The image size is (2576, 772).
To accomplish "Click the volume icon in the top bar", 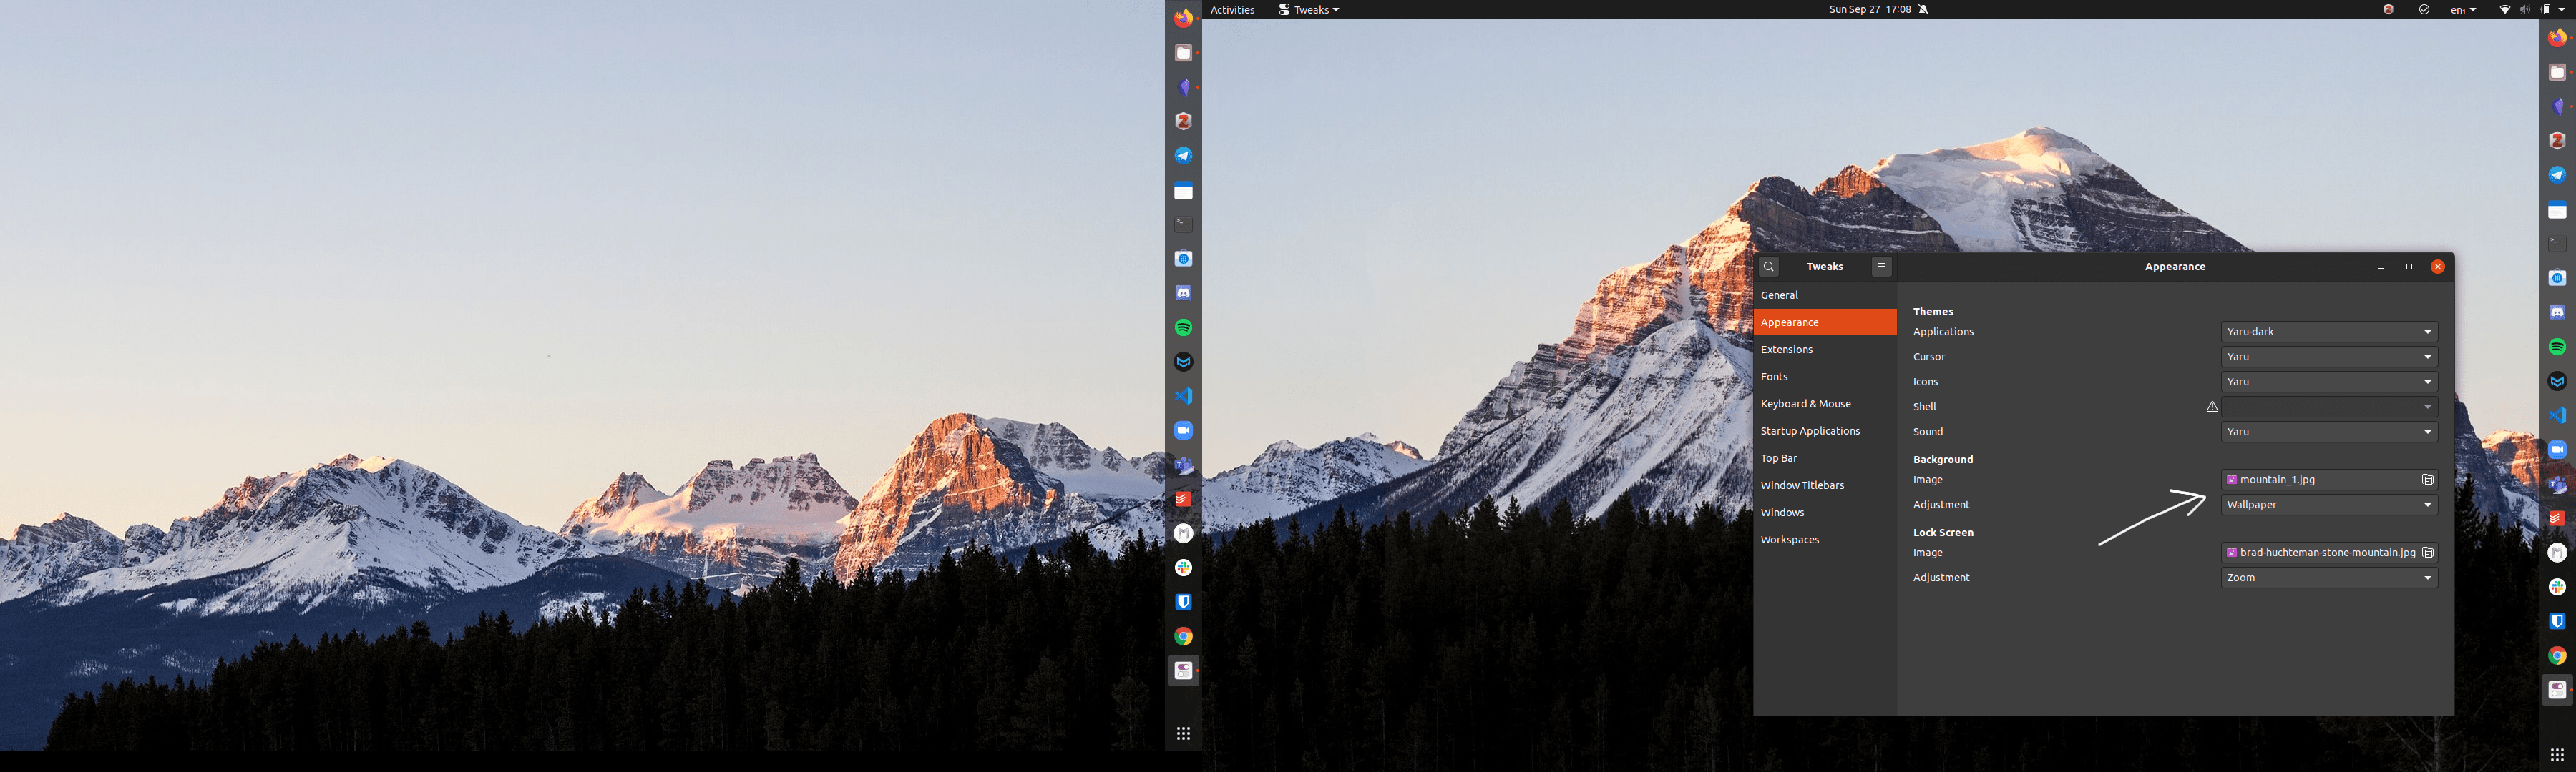I will 2524,9.
